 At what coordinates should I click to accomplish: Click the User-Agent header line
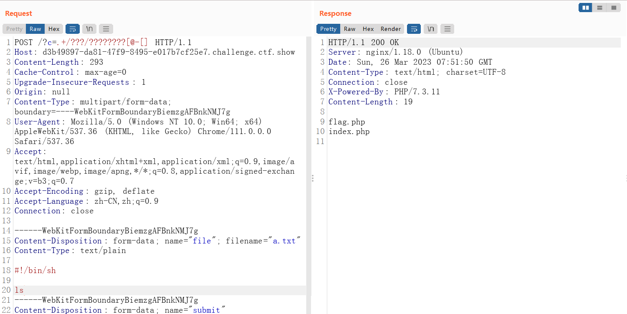(143, 132)
